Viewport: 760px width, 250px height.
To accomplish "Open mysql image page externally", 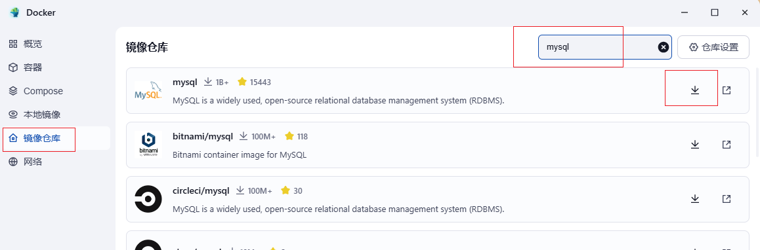I will (x=726, y=90).
